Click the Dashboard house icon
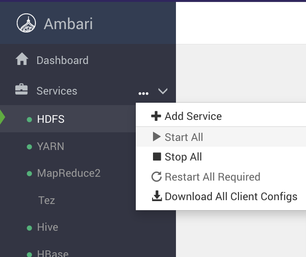Viewport: 306px width, 257px height. point(22,59)
